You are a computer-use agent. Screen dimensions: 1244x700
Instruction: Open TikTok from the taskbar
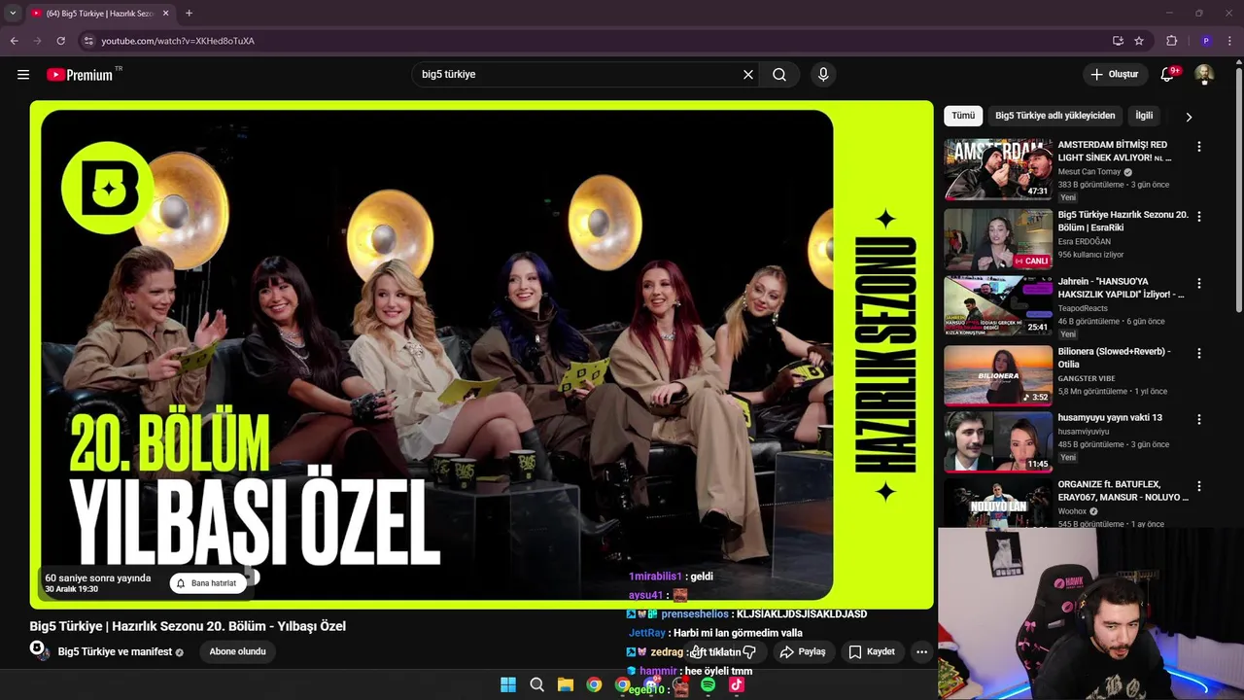736,685
